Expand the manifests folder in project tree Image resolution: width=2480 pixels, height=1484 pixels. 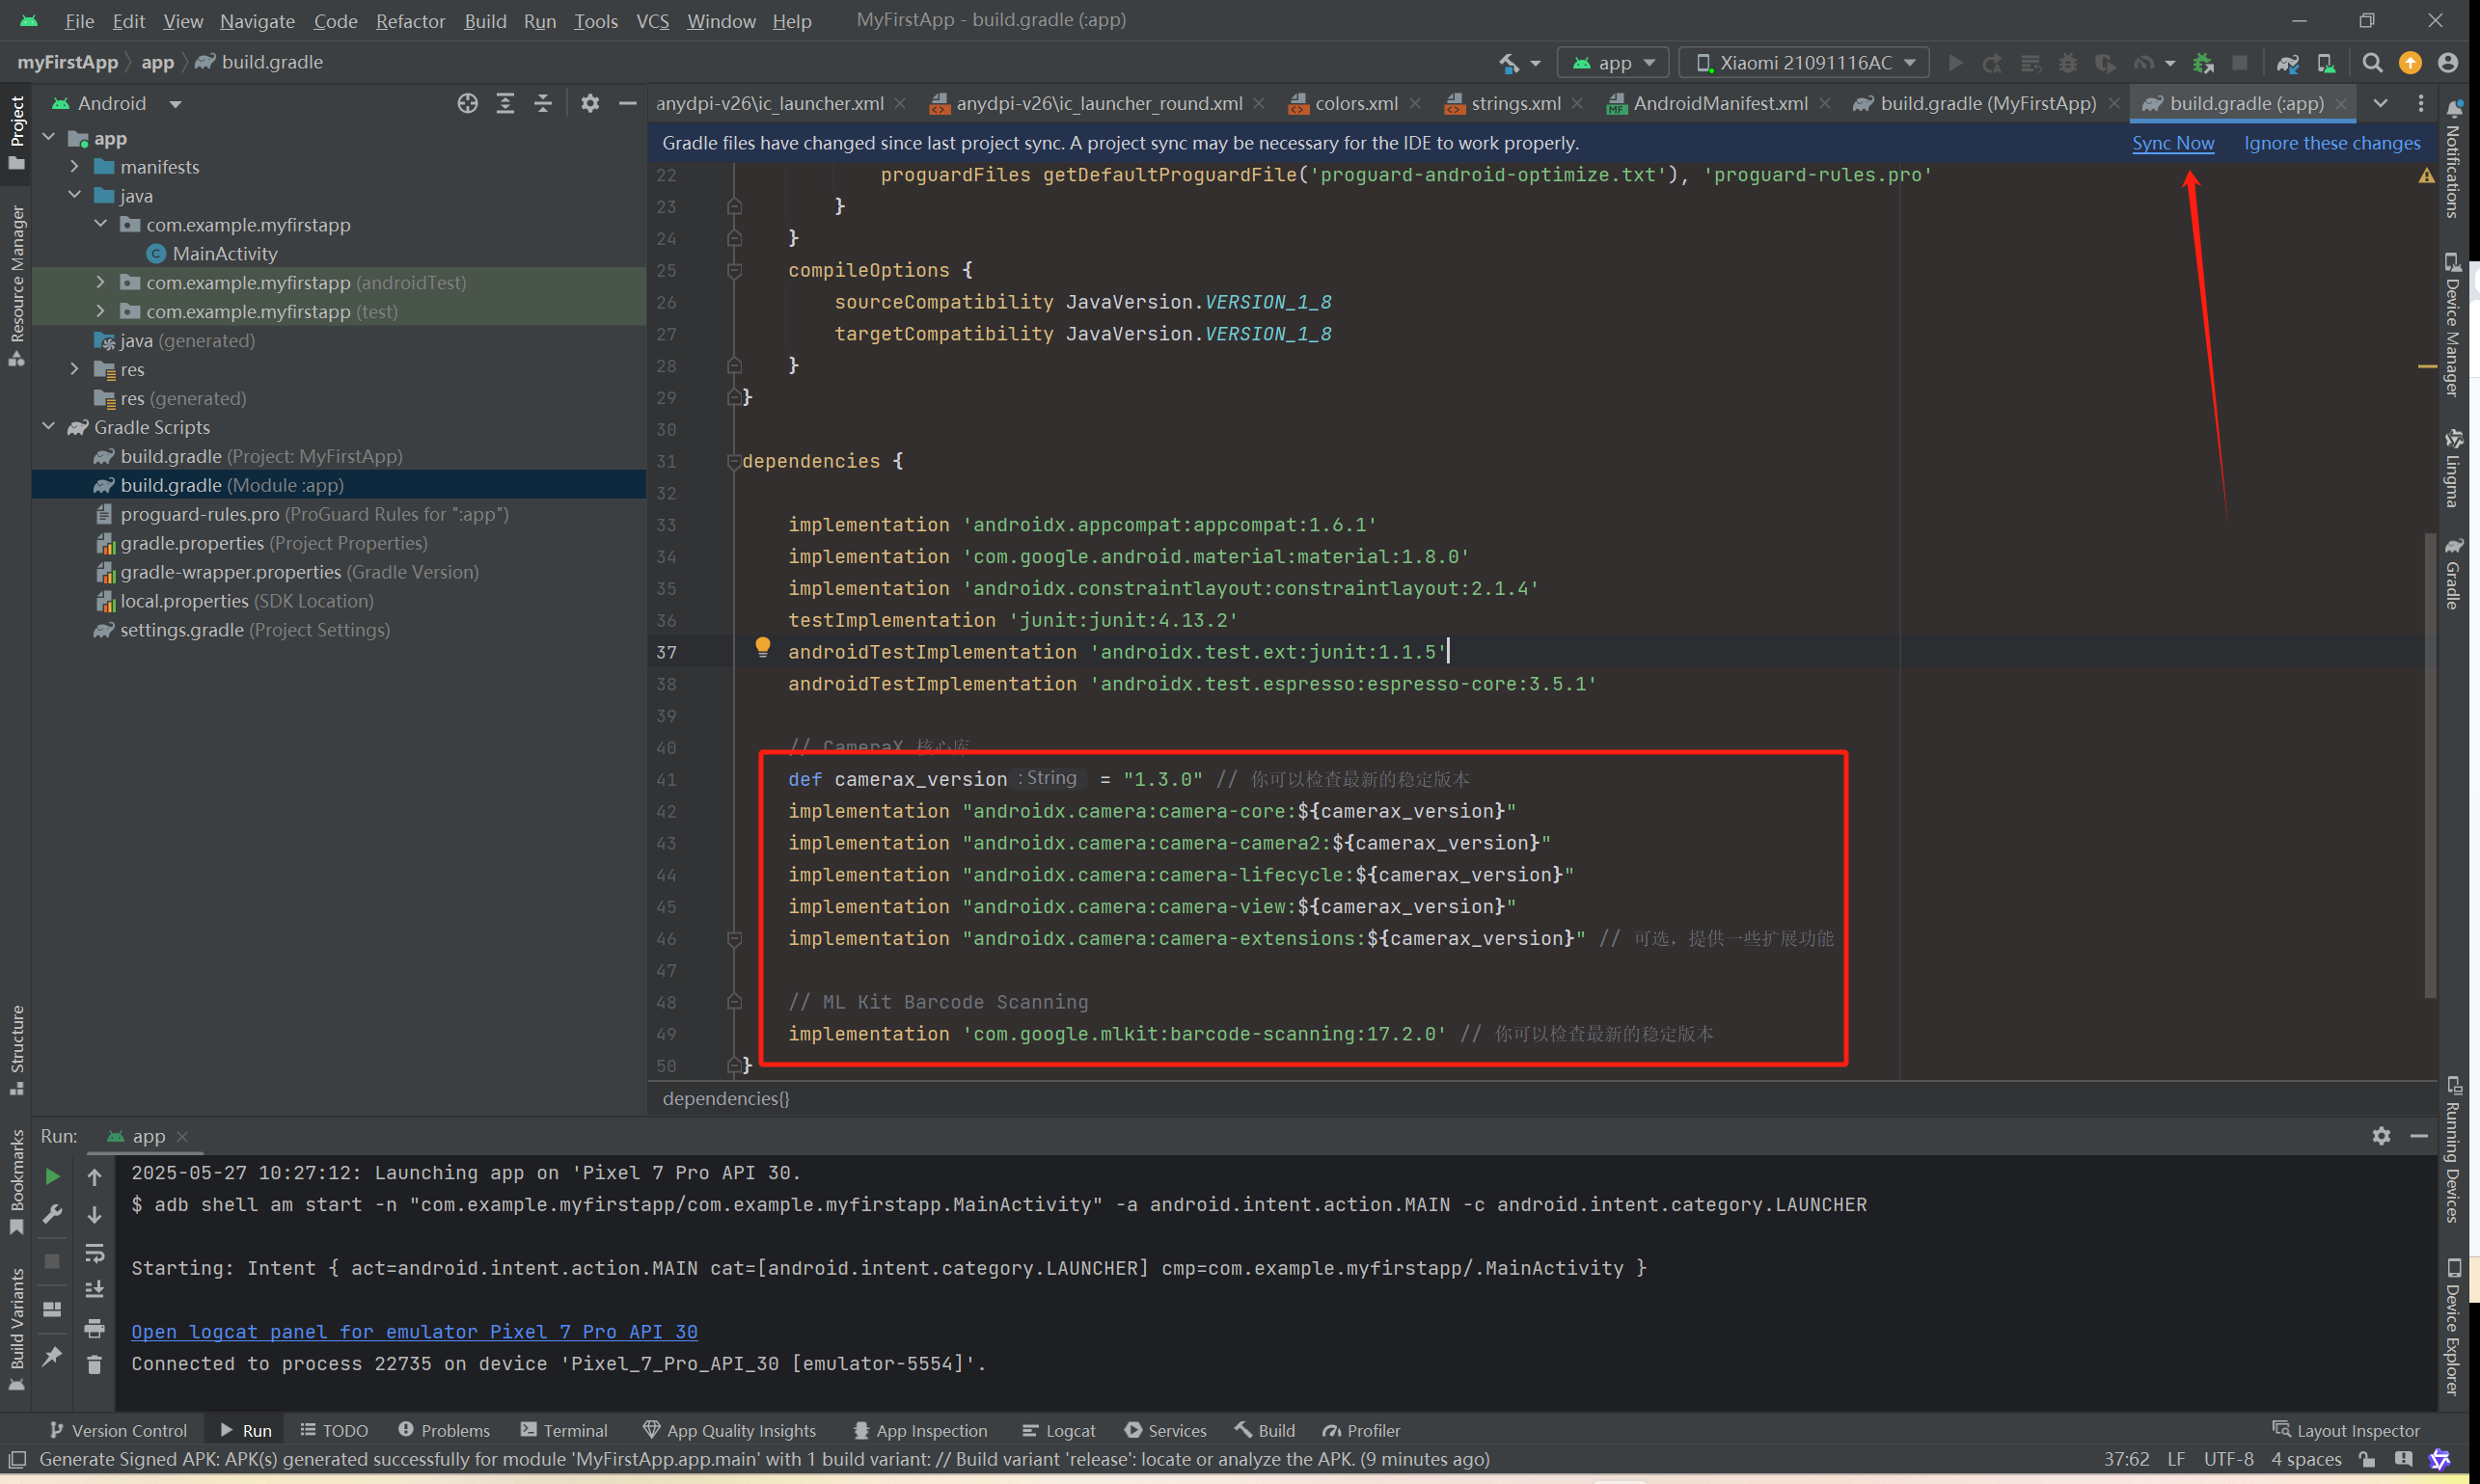coord(75,167)
